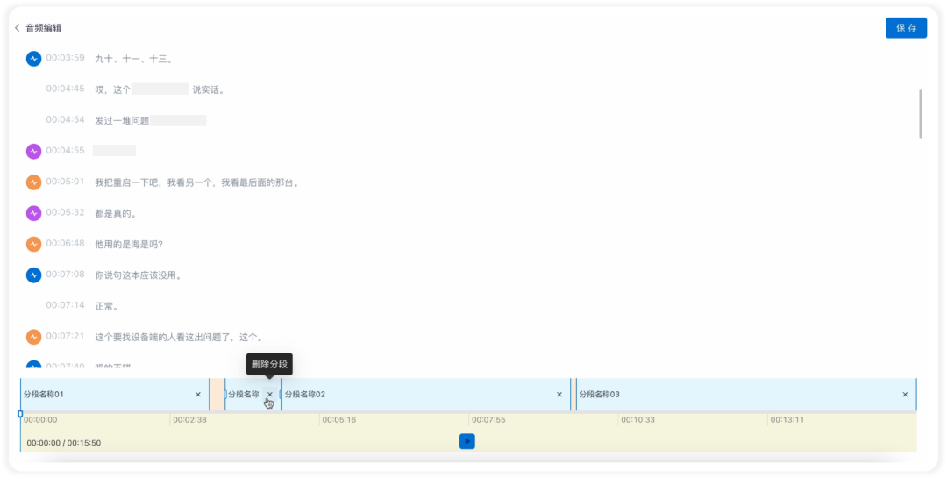Play the audio with the play button
947x478 pixels.
click(466, 442)
